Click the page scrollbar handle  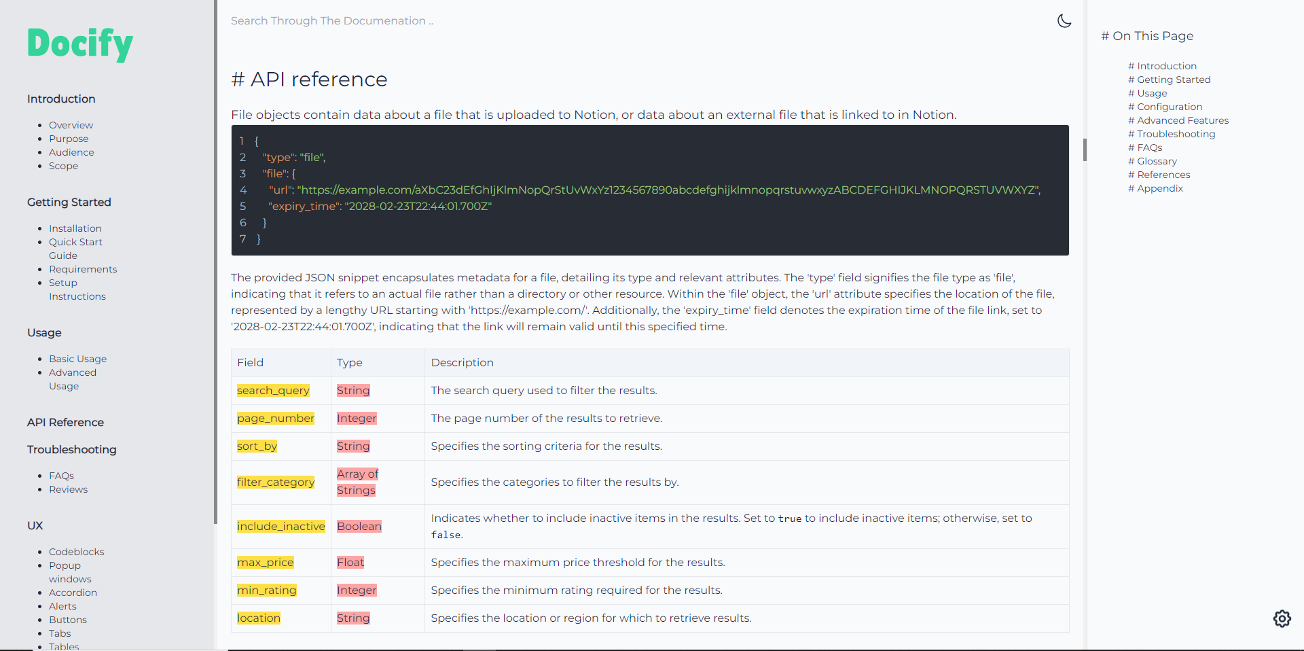pyautogui.click(x=1085, y=150)
